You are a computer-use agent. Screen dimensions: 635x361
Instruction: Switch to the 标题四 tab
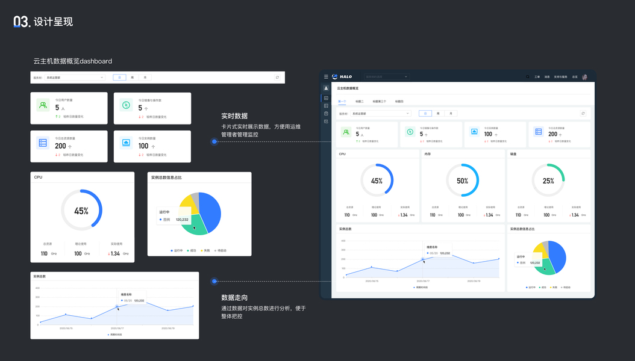pos(399,102)
